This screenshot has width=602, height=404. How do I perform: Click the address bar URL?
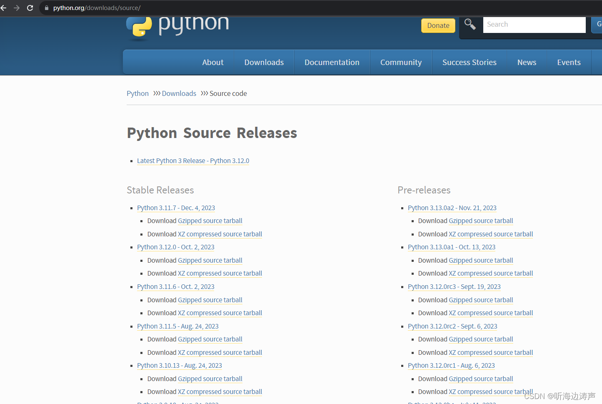(x=97, y=8)
